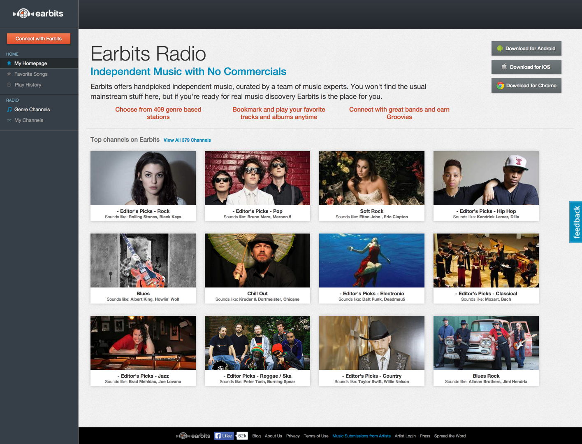Click the Apple icon on iOS download button
The image size is (582, 444).
504,67
